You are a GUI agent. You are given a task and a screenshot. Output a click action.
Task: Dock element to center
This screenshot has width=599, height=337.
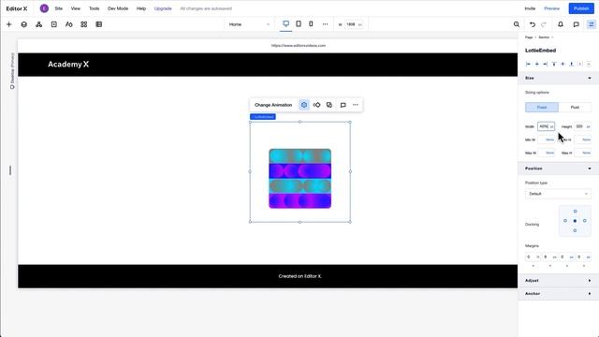[x=575, y=221]
